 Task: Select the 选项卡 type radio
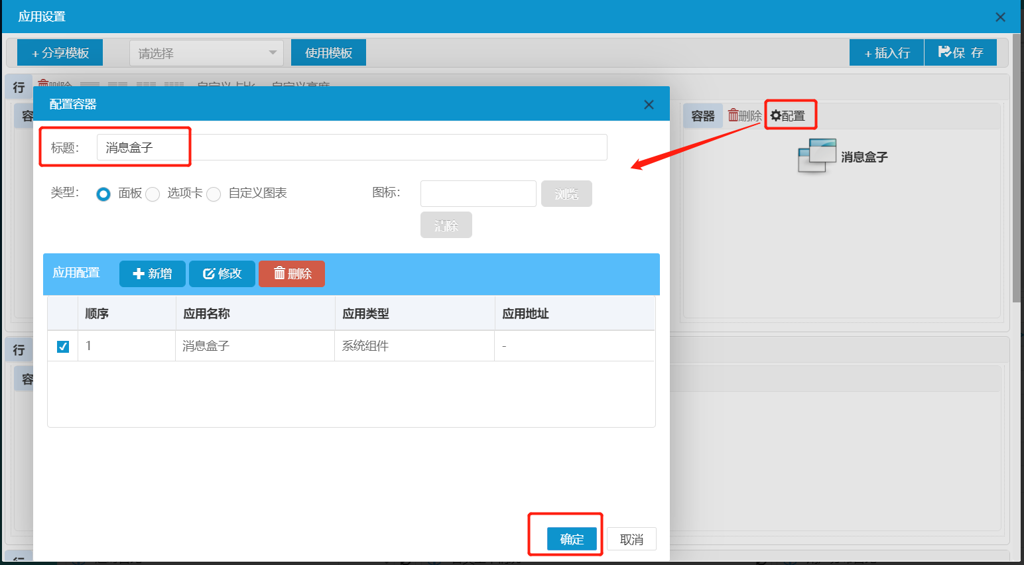pos(153,194)
